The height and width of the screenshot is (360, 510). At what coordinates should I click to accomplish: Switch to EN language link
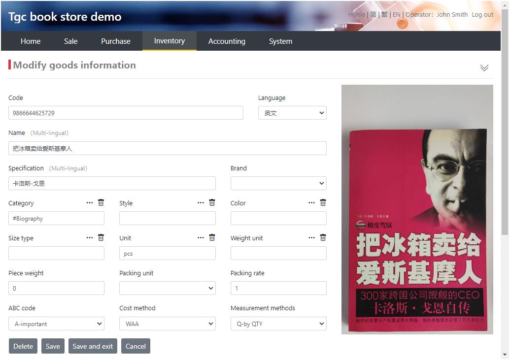pos(397,15)
